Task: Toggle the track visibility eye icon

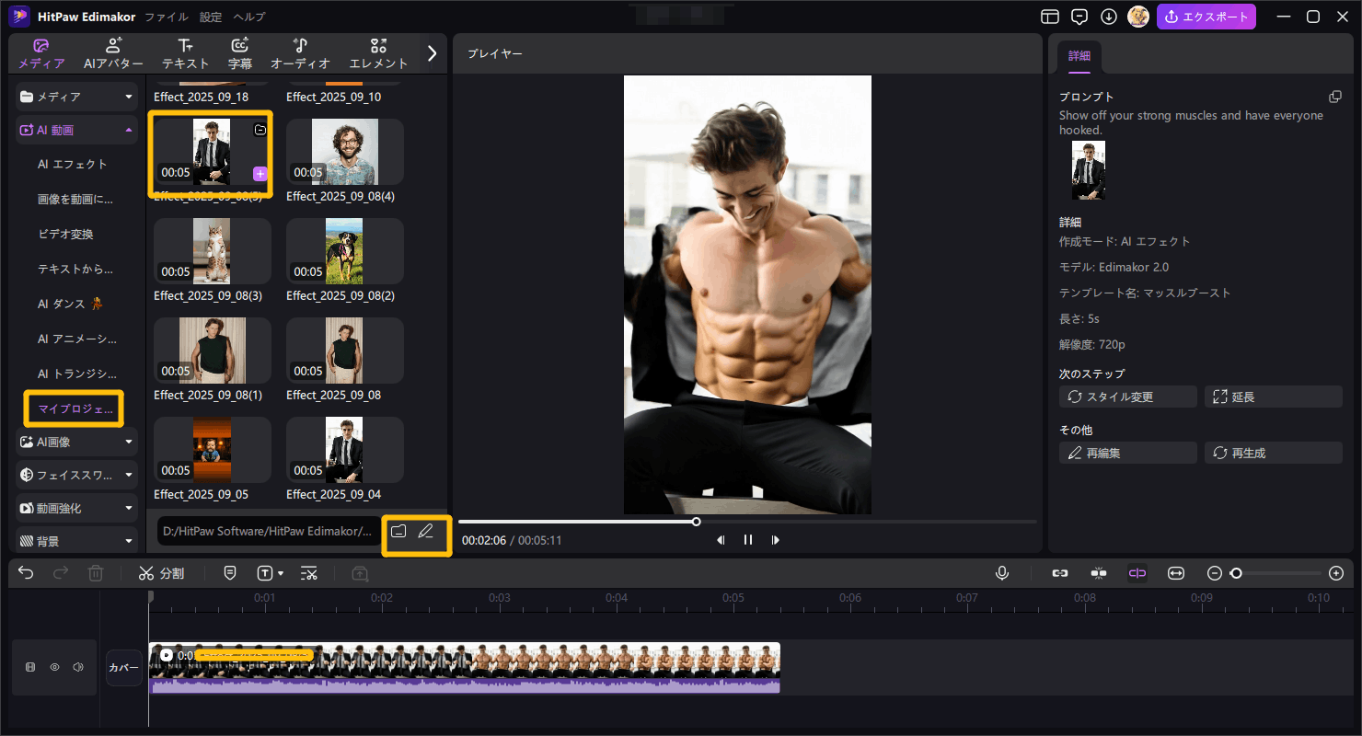Action: 54,667
